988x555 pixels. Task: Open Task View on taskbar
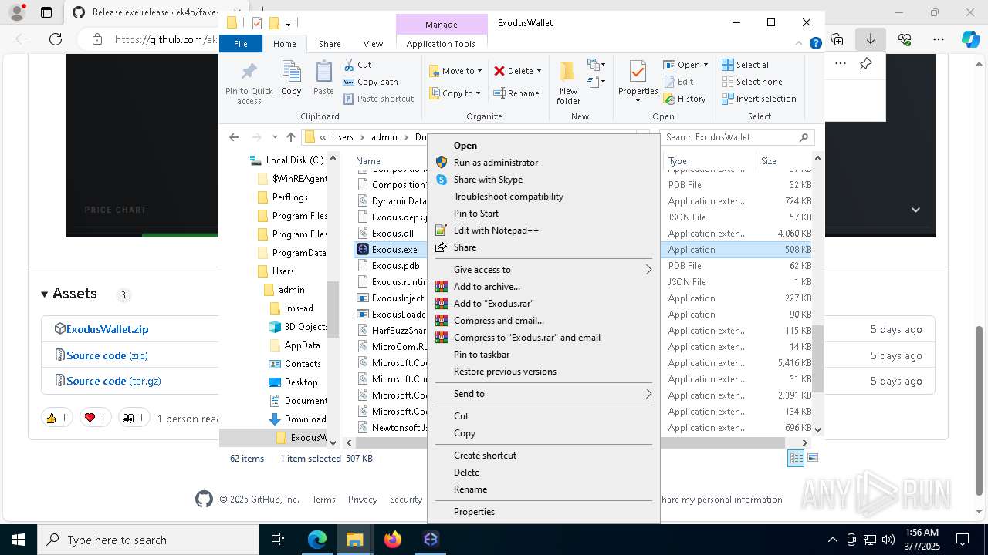pyautogui.click(x=278, y=540)
